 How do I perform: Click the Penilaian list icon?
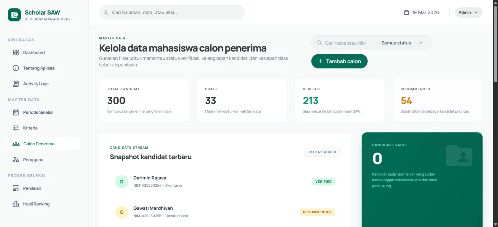pos(16,188)
